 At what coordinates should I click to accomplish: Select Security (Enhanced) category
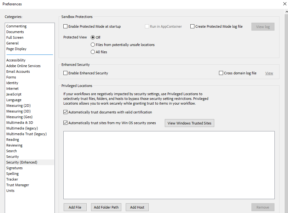[30, 162]
